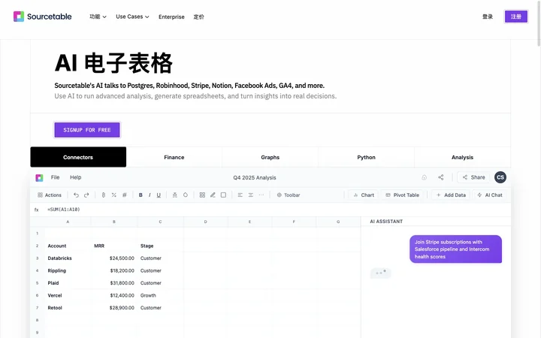Expand the Use Cases dropdown
The width and height of the screenshot is (541, 338).
coord(132,17)
